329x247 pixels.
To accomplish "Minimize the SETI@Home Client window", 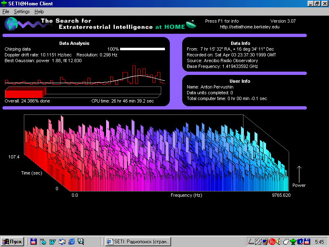I will click(x=311, y=4).
